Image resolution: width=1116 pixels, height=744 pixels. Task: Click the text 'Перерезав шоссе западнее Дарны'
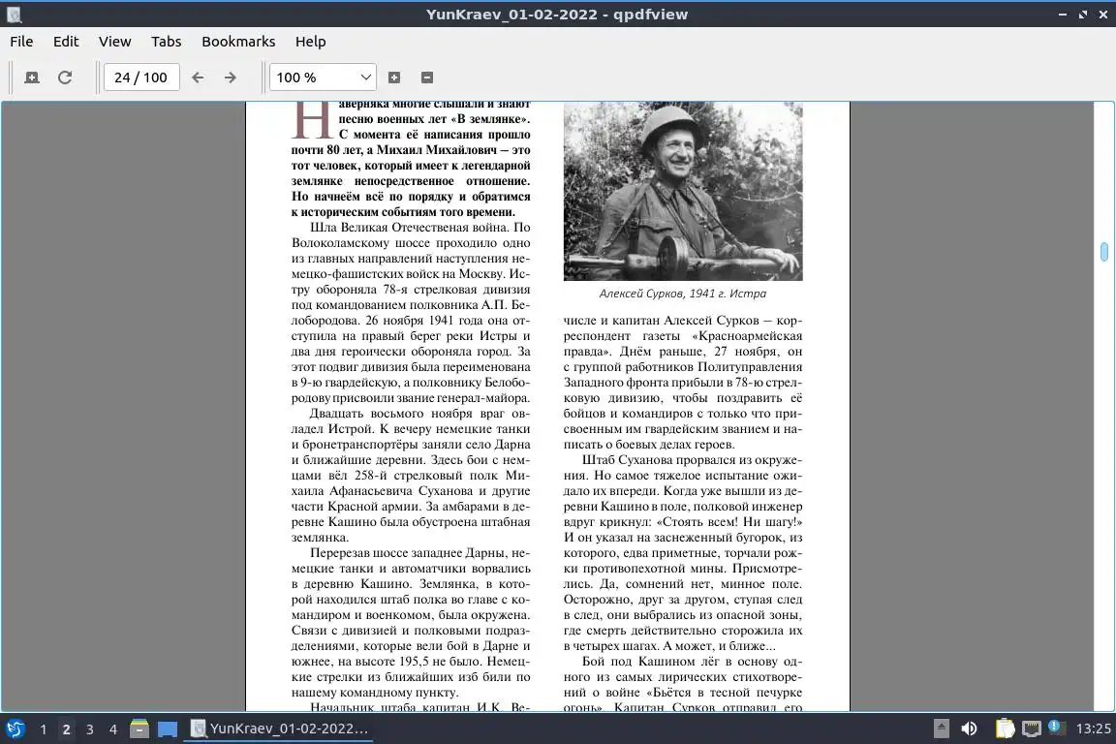point(409,552)
